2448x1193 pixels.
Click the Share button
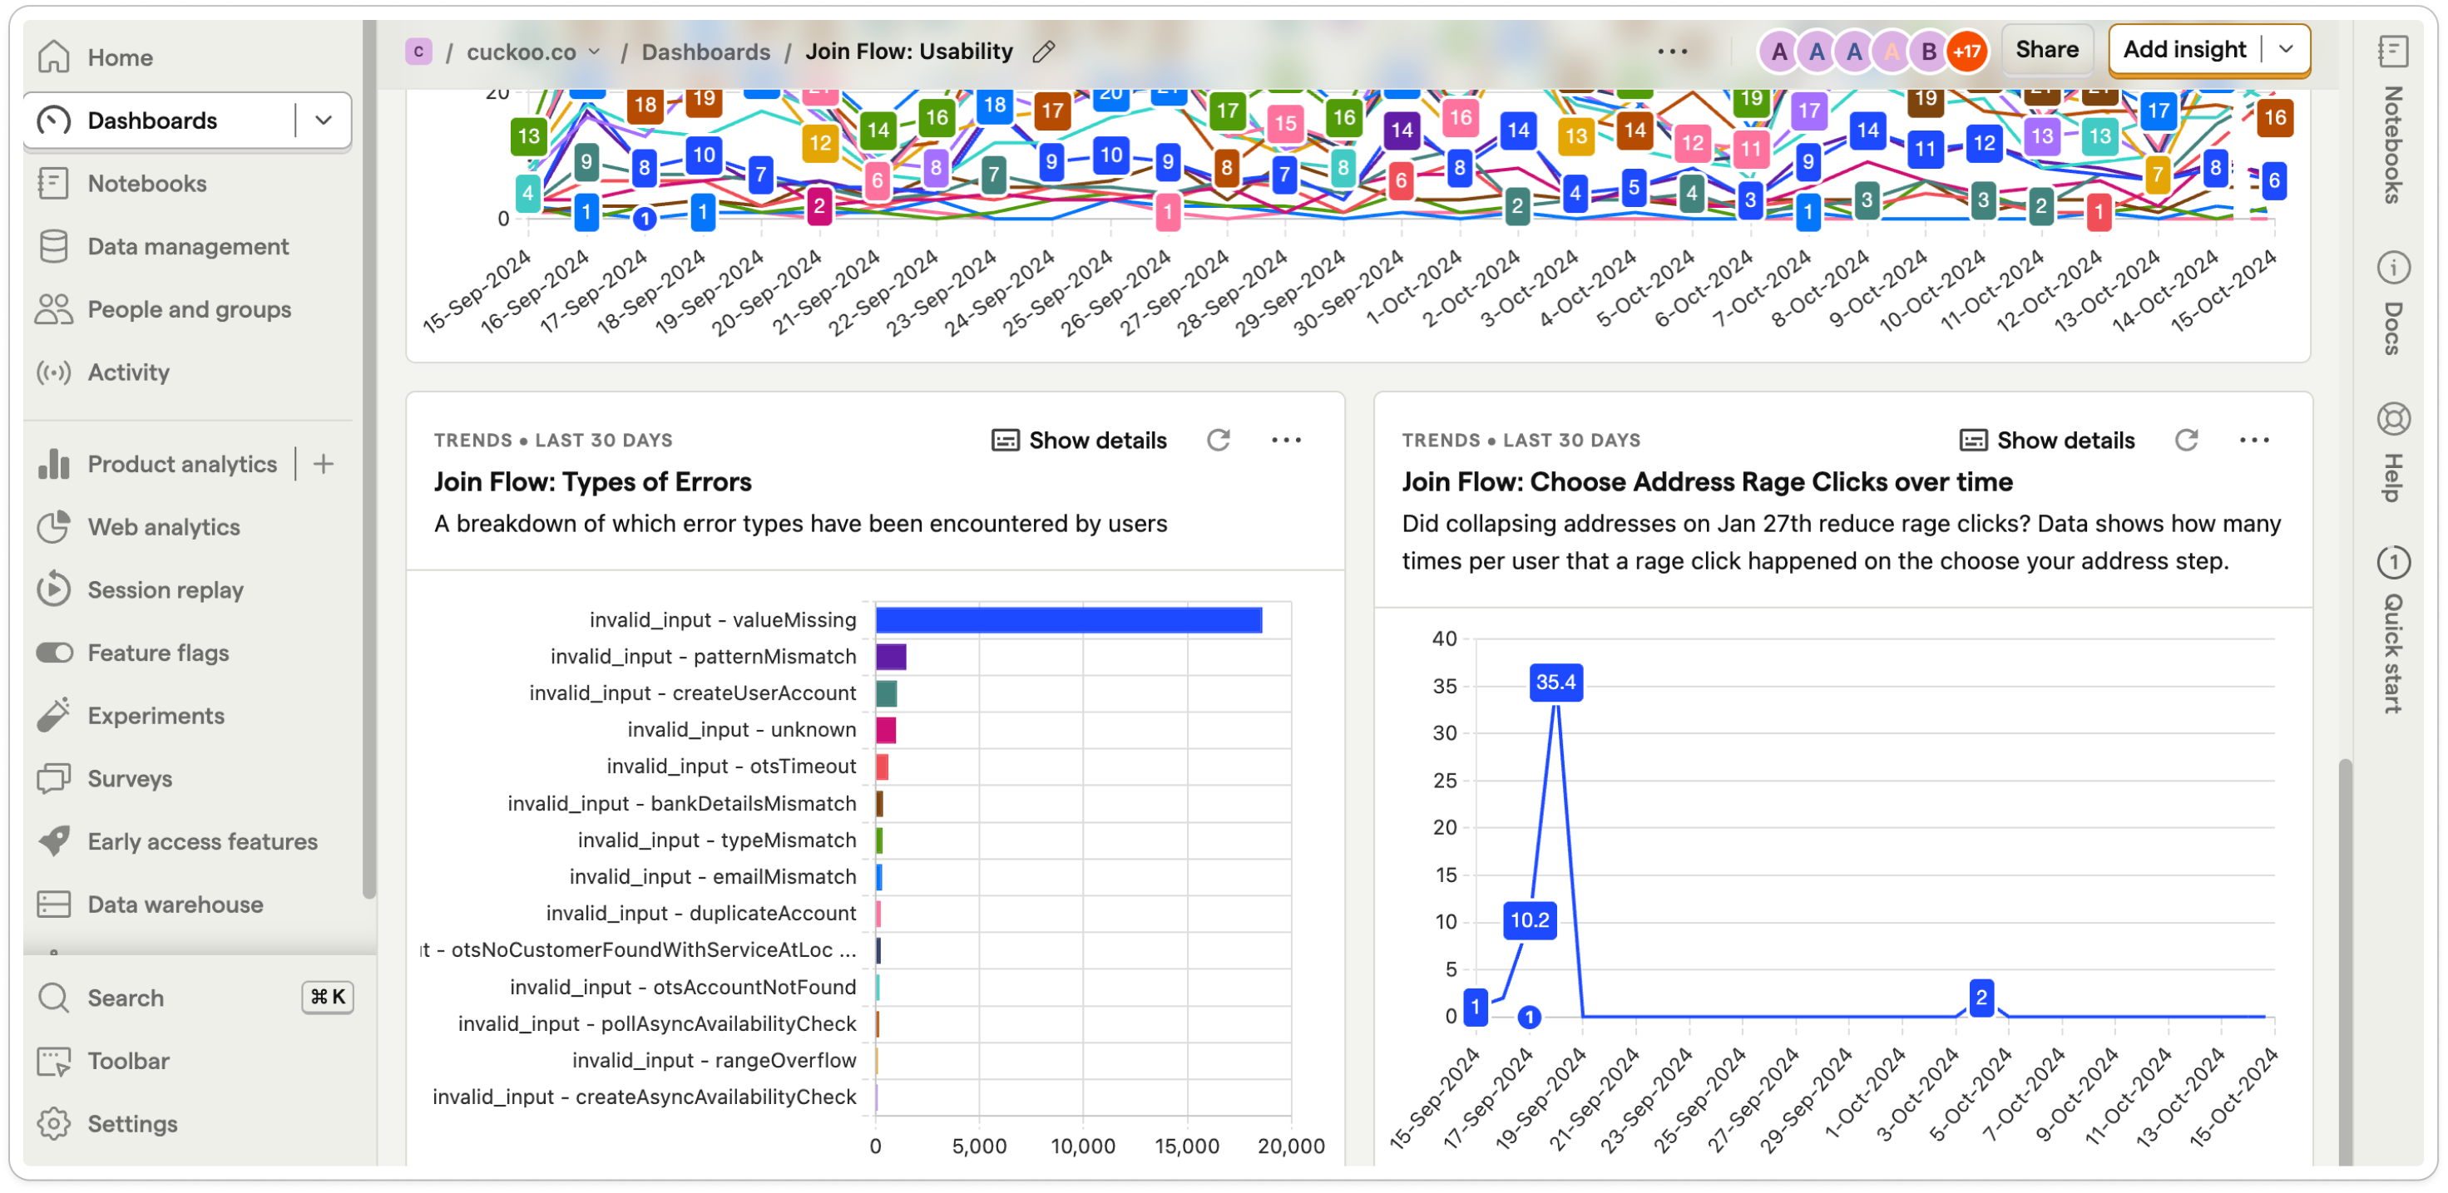tap(2046, 49)
